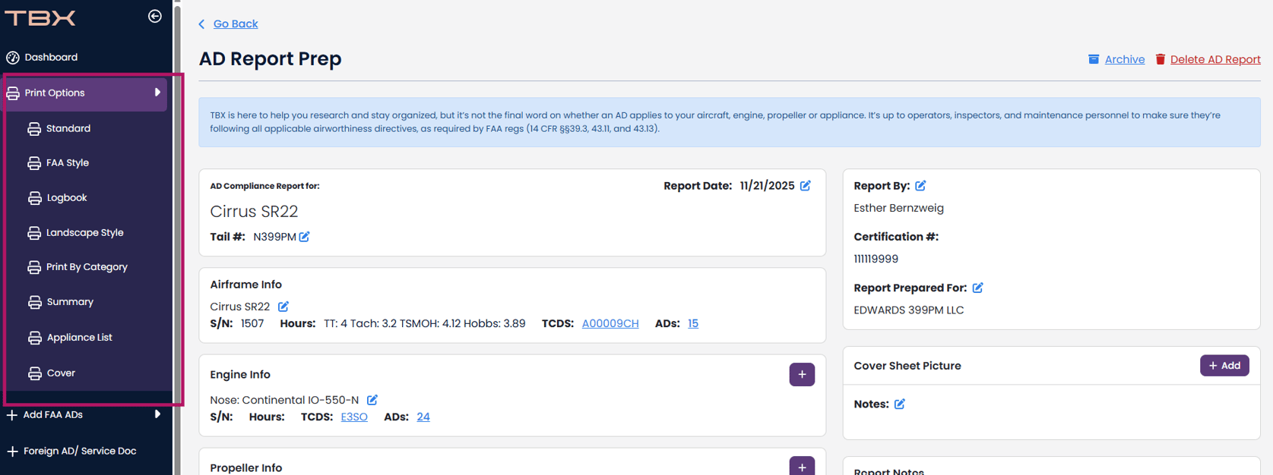Expand the Add FAA ADs submenu arrow
The height and width of the screenshot is (475, 1273).
pyautogui.click(x=157, y=414)
